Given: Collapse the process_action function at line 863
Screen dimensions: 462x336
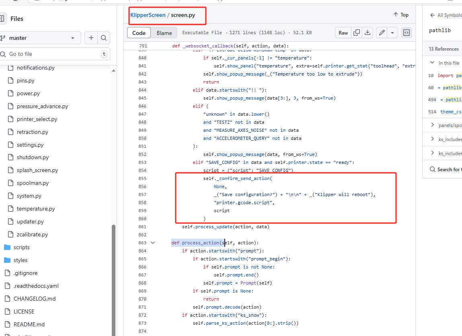Looking at the screenshot, I should pyautogui.click(x=153, y=243).
